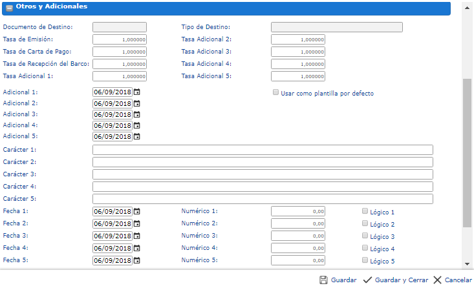This screenshot has height=288, width=474.
Task: Edit the Numérico 5 value
Action: 298,260
